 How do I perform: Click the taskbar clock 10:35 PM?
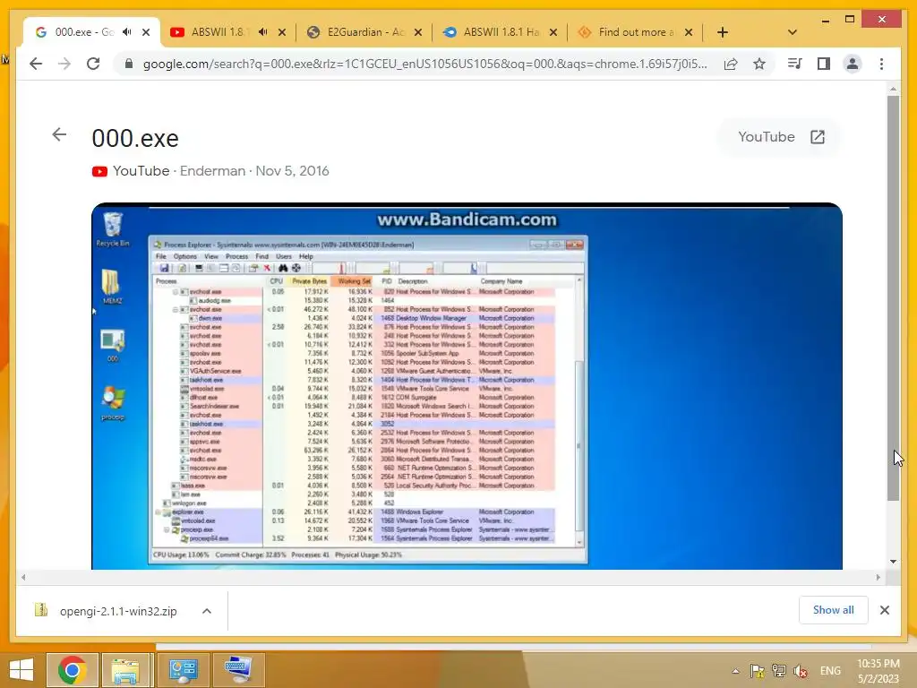pos(878,670)
